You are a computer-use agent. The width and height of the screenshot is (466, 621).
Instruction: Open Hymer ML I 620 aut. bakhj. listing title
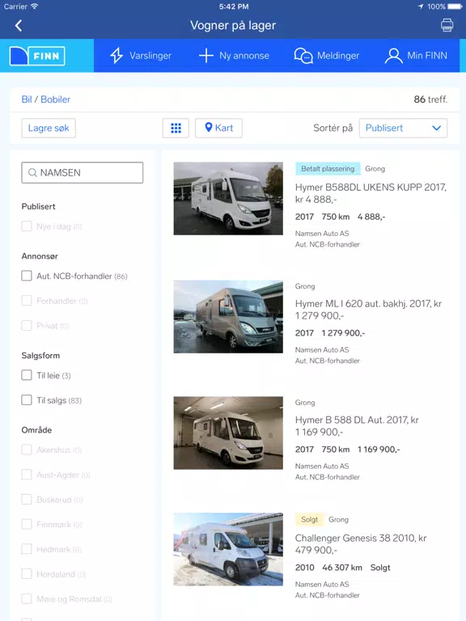[x=369, y=310]
